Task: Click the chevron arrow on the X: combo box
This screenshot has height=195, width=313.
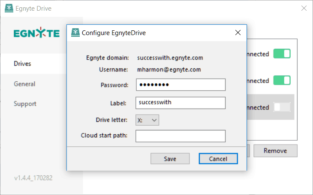Action: [154, 120]
